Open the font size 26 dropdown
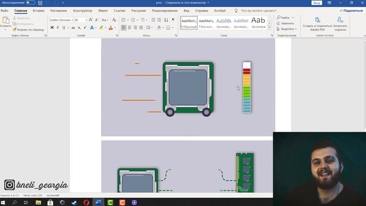This screenshot has width=366, height=206. [x=86, y=20]
